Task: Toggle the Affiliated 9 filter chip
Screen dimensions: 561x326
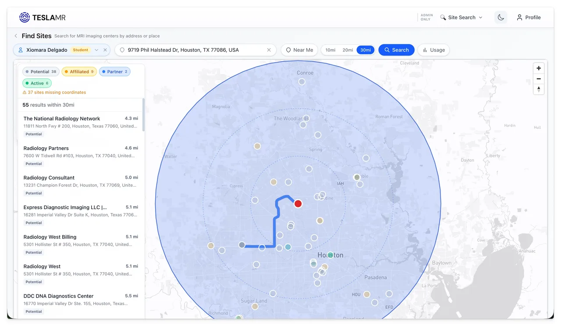Action: pyautogui.click(x=79, y=71)
